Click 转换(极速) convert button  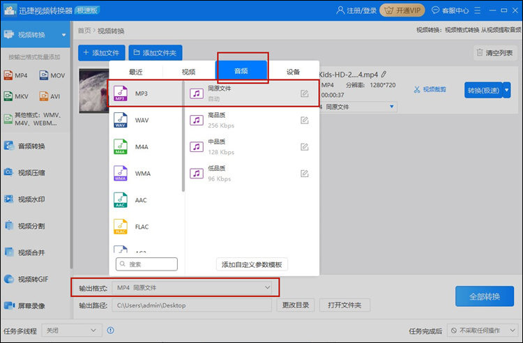coord(483,90)
